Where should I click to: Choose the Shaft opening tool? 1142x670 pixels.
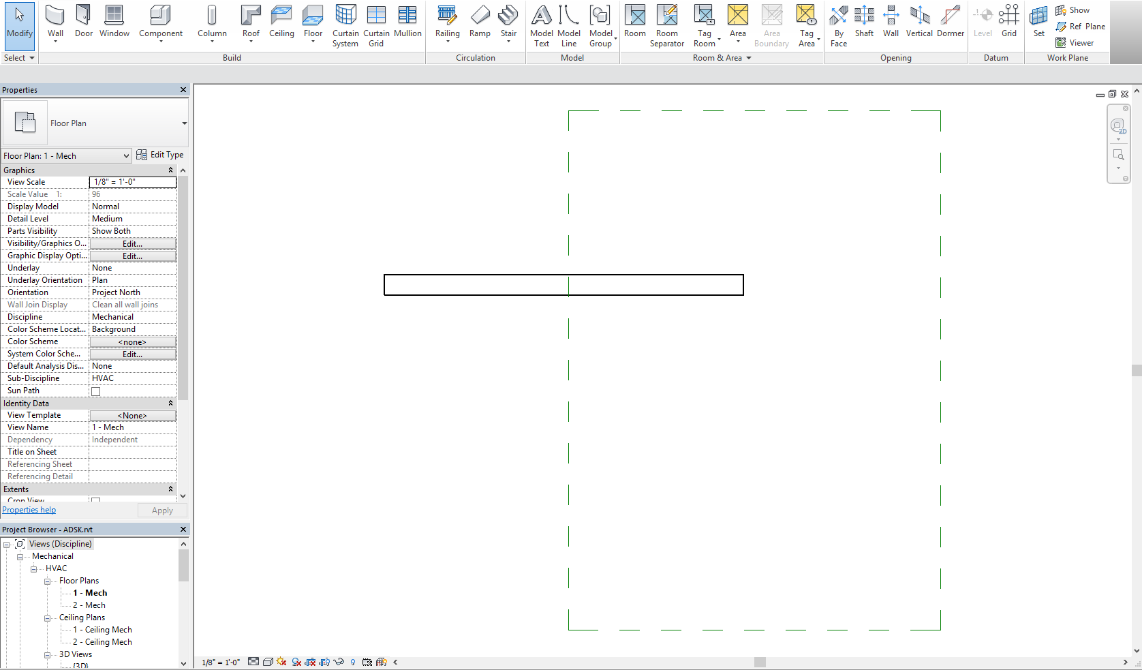click(x=864, y=22)
